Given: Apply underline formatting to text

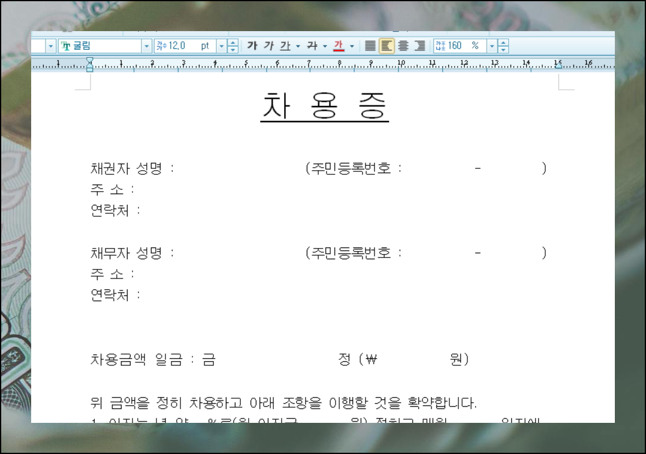Looking at the screenshot, I should point(285,46).
